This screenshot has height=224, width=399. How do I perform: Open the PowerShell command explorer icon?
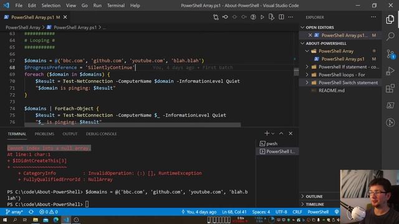390,105
